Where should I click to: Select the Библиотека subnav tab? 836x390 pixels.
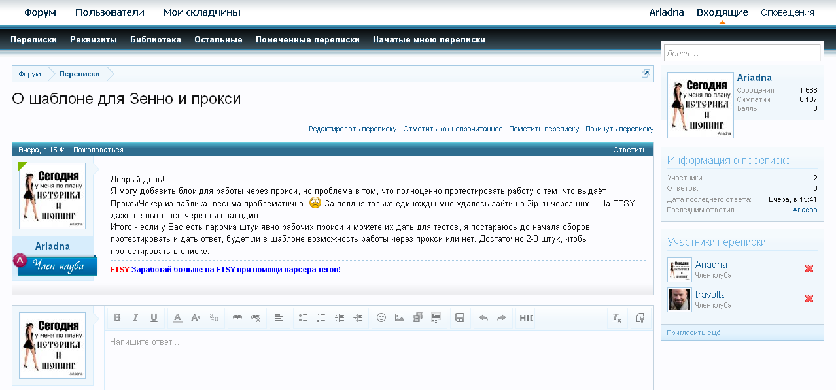click(x=156, y=39)
